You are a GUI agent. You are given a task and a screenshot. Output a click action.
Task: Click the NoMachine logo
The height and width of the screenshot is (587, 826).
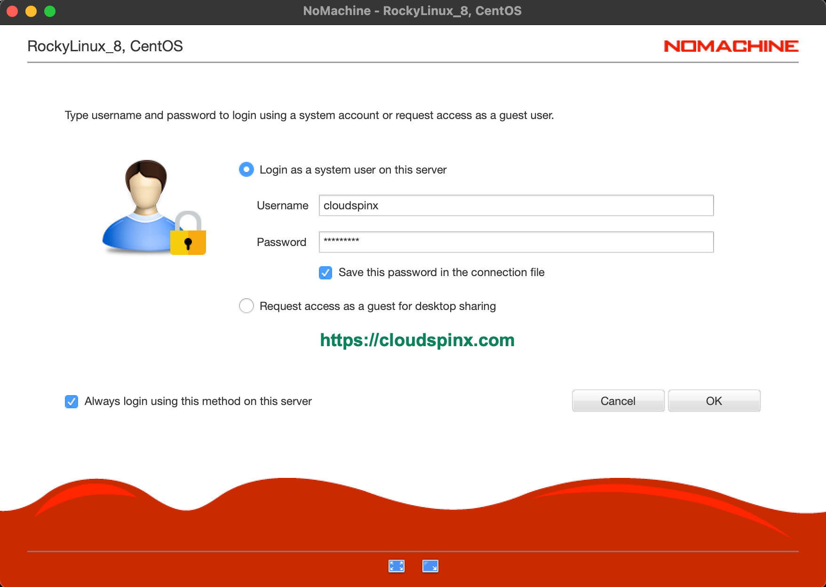click(731, 46)
